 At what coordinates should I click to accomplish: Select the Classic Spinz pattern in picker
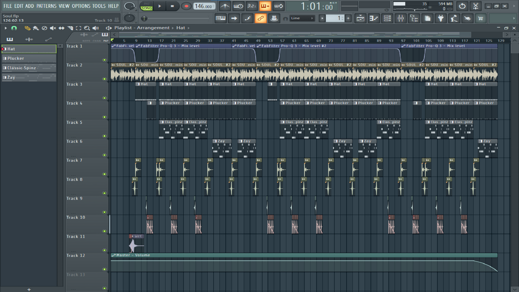[29, 68]
